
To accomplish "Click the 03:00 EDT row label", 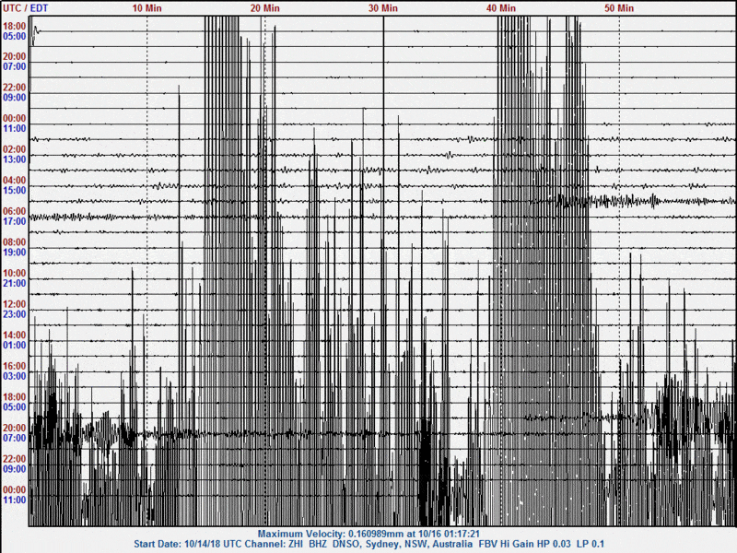I will 14,377.
